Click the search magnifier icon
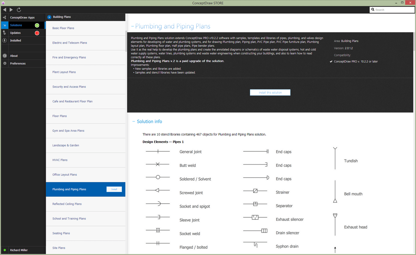This screenshot has width=416, height=255. tap(373, 9)
